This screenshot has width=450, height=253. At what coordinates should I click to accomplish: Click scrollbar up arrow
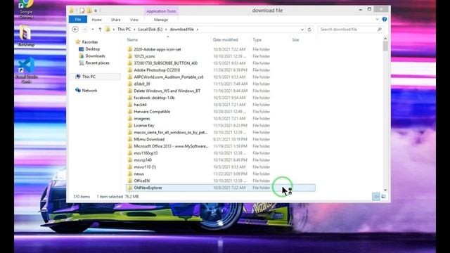pyautogui.click(x=385, y=39)
